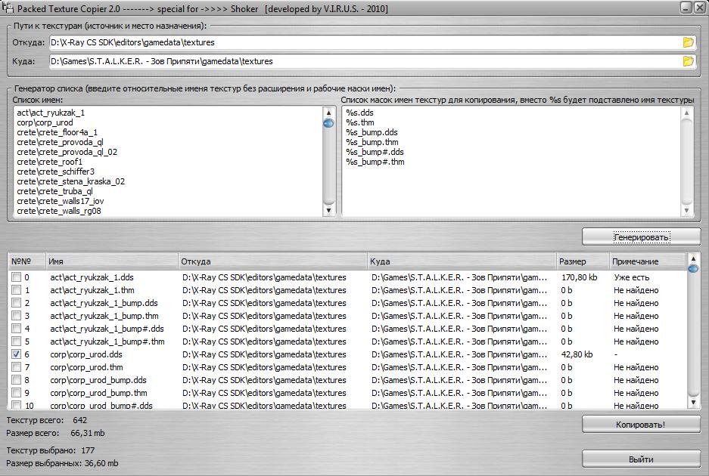Sort by the Имя column header

[x=111, y=261]
